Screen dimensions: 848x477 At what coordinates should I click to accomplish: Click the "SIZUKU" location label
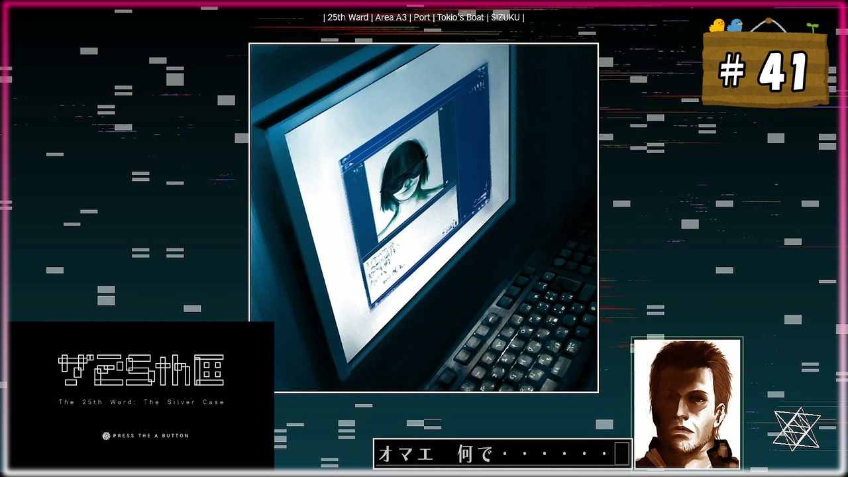(x=505, y=17)
